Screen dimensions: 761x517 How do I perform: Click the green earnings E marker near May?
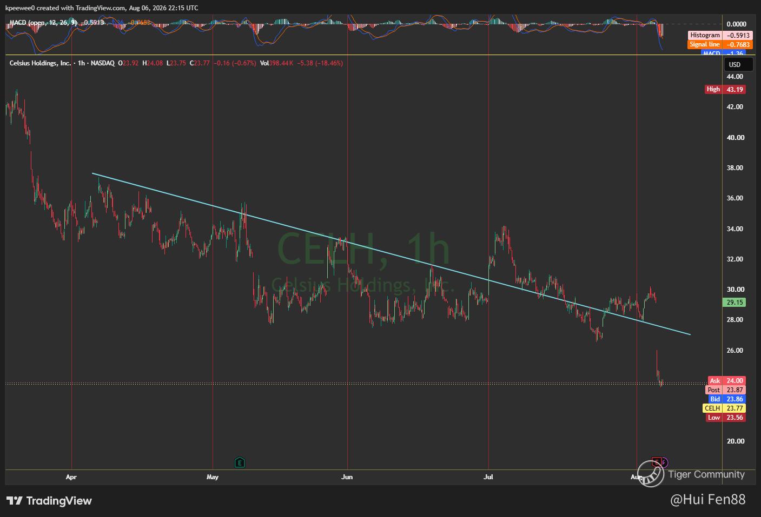click(x=240, y=462)
